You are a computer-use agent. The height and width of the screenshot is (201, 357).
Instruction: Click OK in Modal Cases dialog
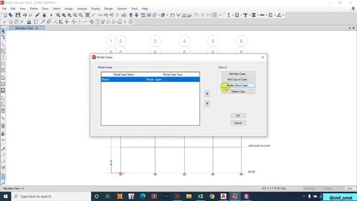pyautogui.click(x=238, y=116)
